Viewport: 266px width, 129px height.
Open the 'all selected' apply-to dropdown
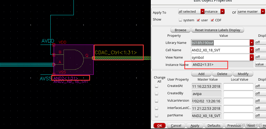click(x=202, y=11)
